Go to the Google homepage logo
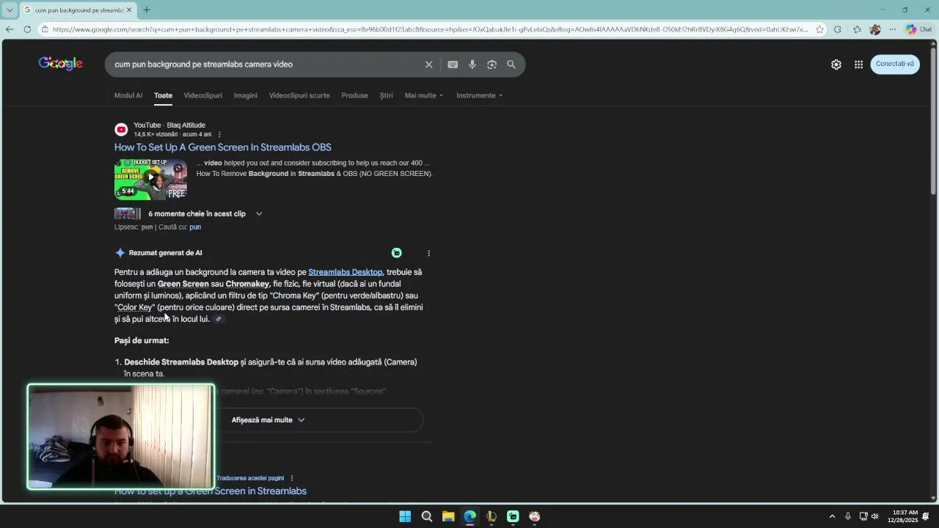 (60, 64)
